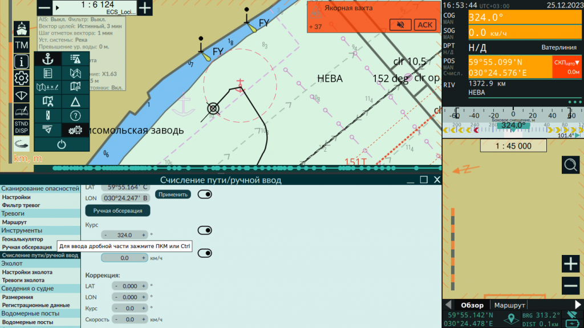Screen dimensions: 584x328
Task: Open the alarm list warning icon
Action: pyautogui.click(x=75, y=59)
